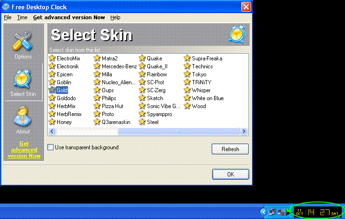
Task: Open the File menu
Action: [x=8, y=17]
